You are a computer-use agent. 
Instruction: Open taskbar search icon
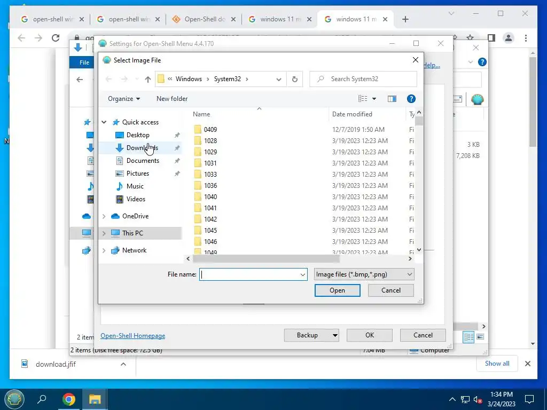pos(42,399)
